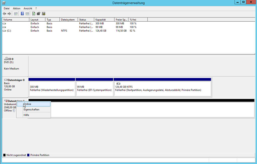Click the Forward arrow in toolbar

[9, 14]
